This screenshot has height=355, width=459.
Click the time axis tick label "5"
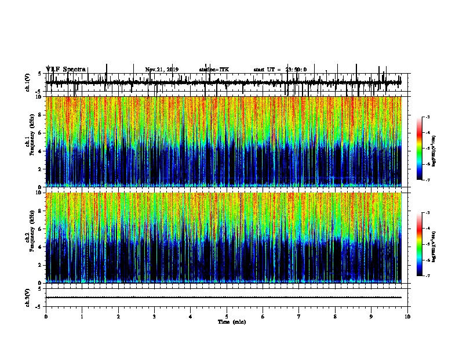click(x=227, y=317)
